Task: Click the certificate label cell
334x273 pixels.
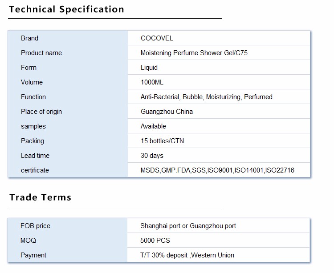Action: 68,170
